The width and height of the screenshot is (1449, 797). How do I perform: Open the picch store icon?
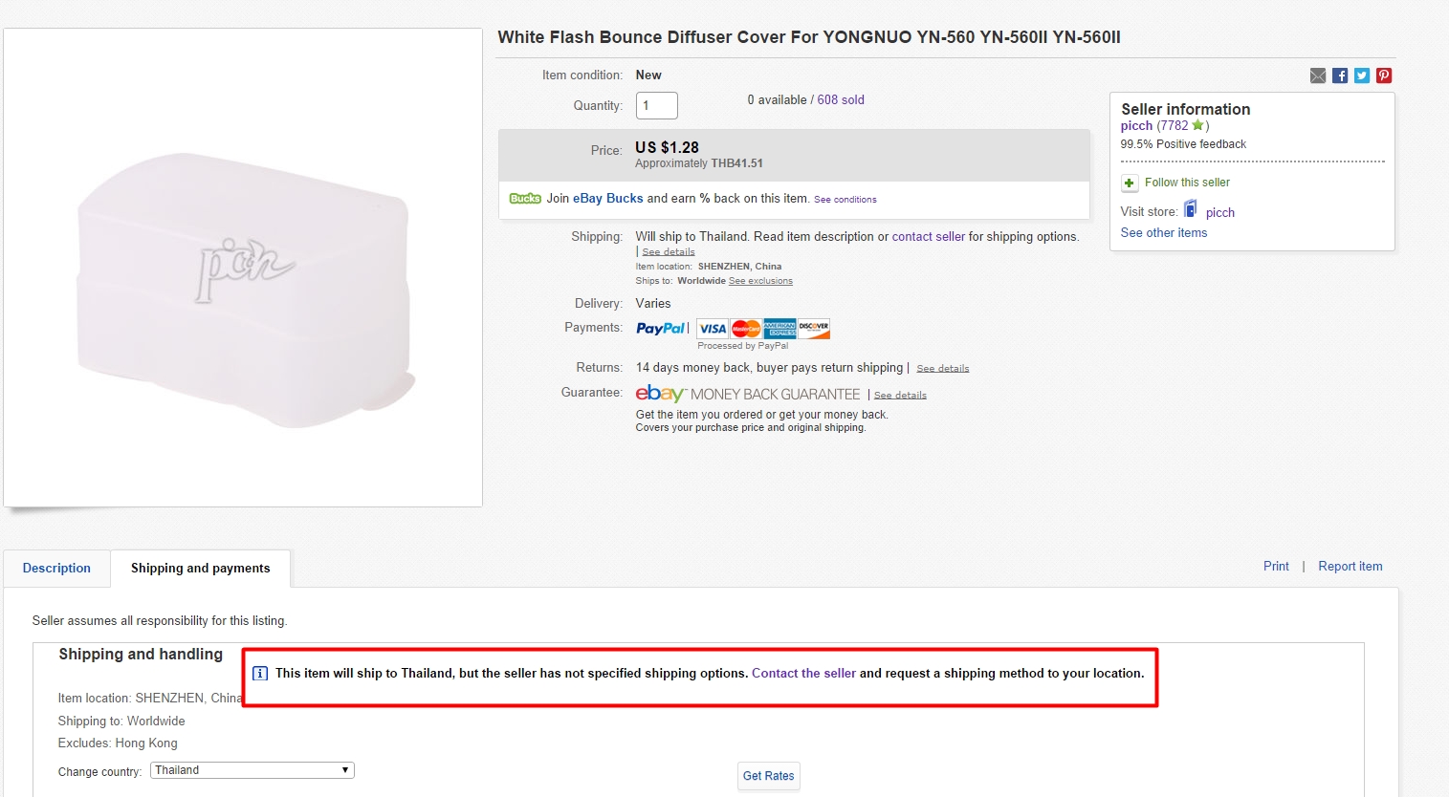pyautogui.click(x=1191, y=209)
